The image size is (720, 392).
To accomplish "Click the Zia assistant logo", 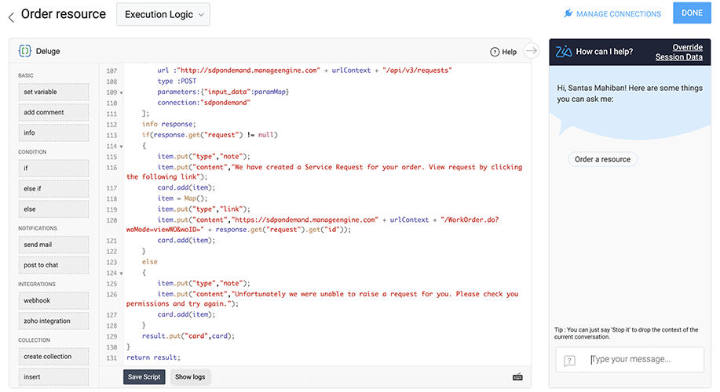I will [x=563, y=52].
